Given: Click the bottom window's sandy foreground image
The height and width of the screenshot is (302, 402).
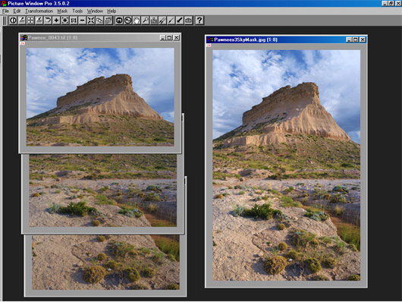Looking at the screenshot, I should [105, 263].
